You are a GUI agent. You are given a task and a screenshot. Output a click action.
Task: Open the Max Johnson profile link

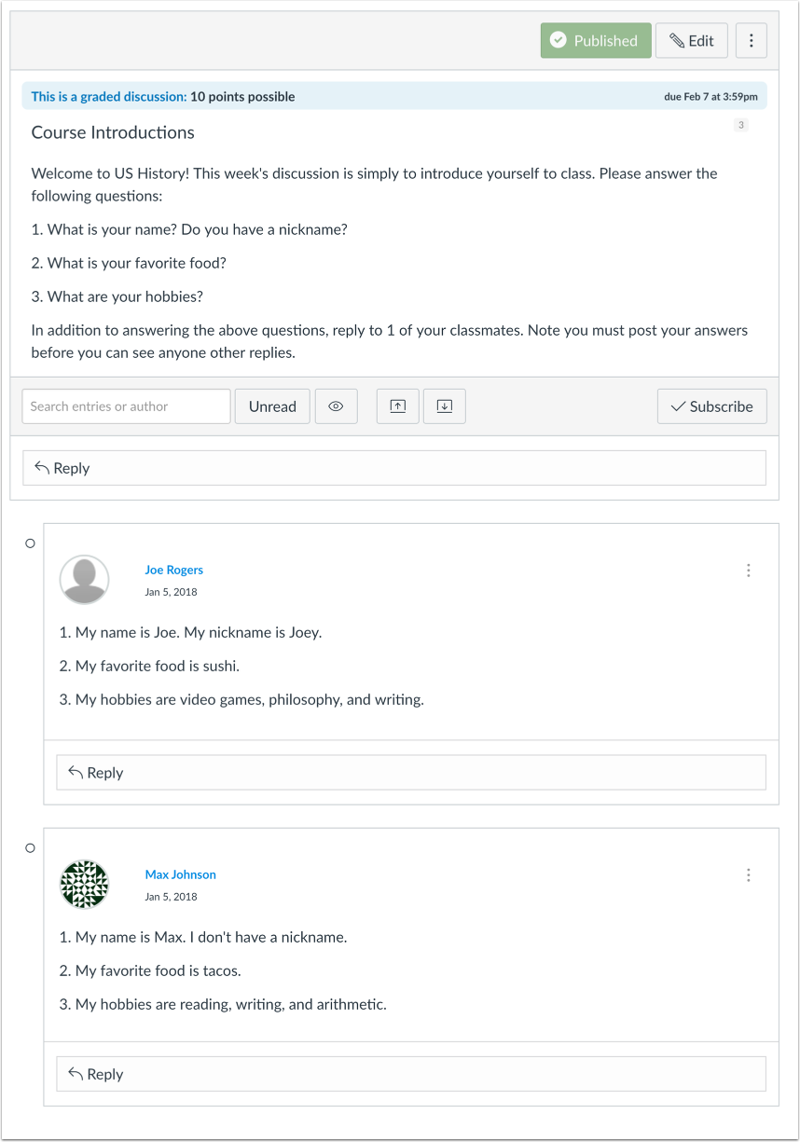pyautogui.click(x=180, y=874)
